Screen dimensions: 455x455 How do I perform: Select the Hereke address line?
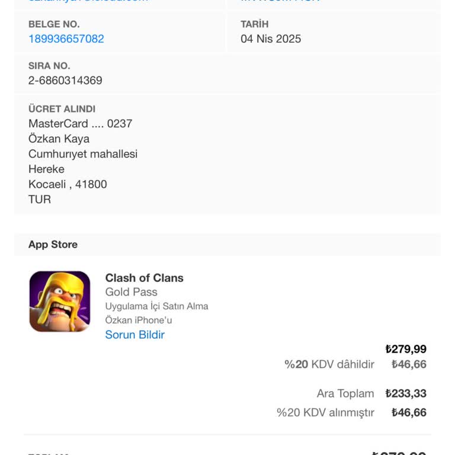click(x=46, y=169)
